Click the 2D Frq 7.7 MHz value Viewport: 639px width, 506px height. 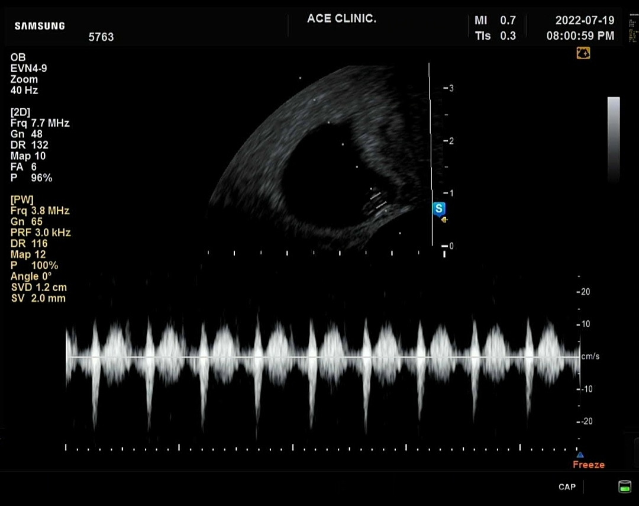point(40,123)
